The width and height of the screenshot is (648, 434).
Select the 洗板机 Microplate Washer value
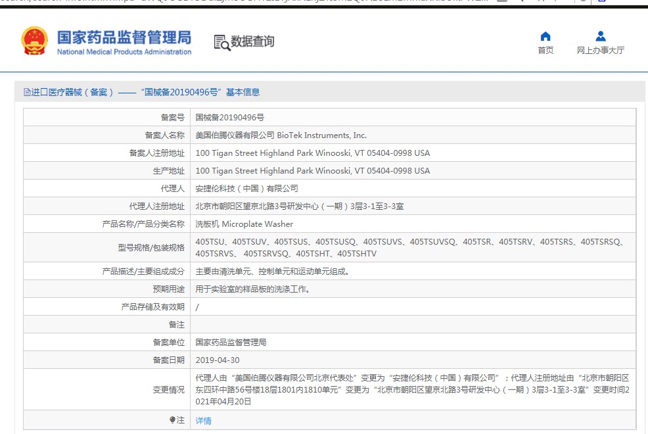click(x=244, y=224)
